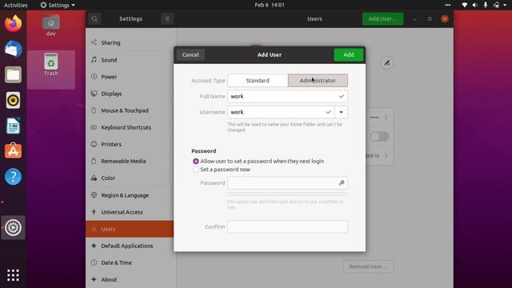Click the pencil edit icon in Users panel
Viewport: 512px width, 288px height.
click(387, 63)
